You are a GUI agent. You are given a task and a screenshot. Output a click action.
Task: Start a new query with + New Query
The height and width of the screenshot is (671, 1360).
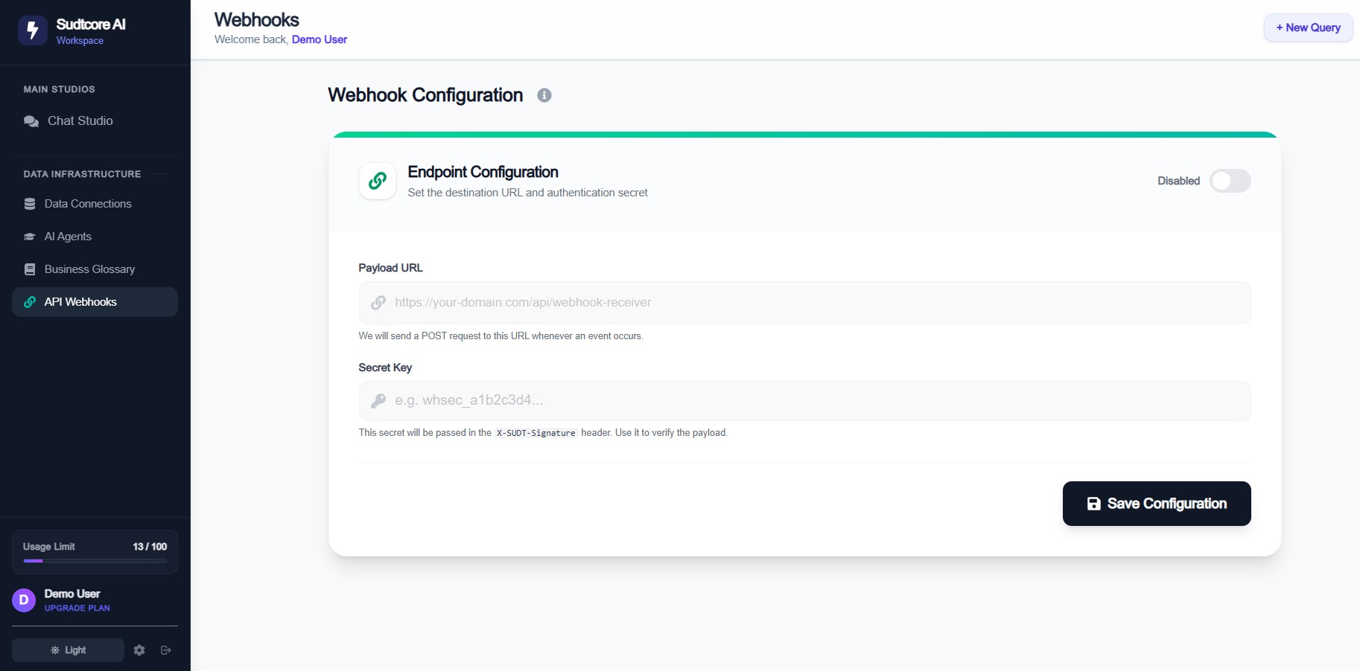(1308, 28)
